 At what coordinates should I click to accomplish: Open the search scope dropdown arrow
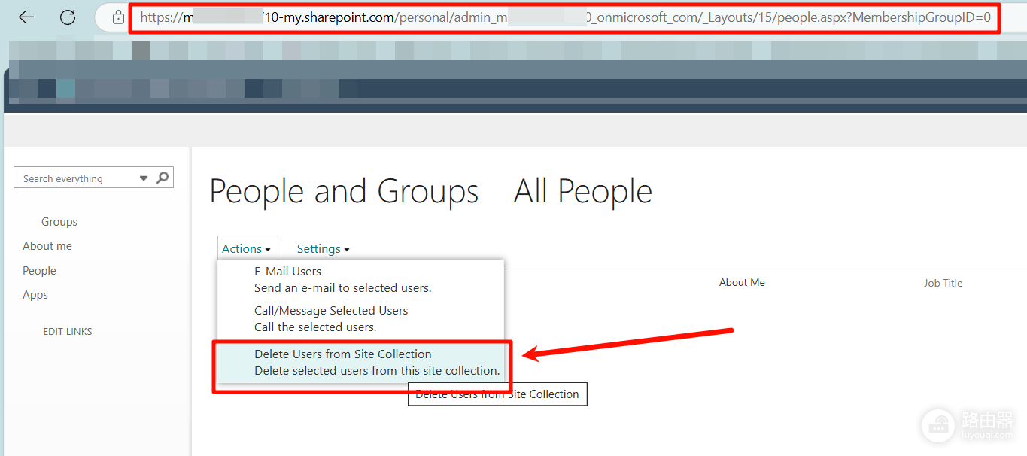144,178
